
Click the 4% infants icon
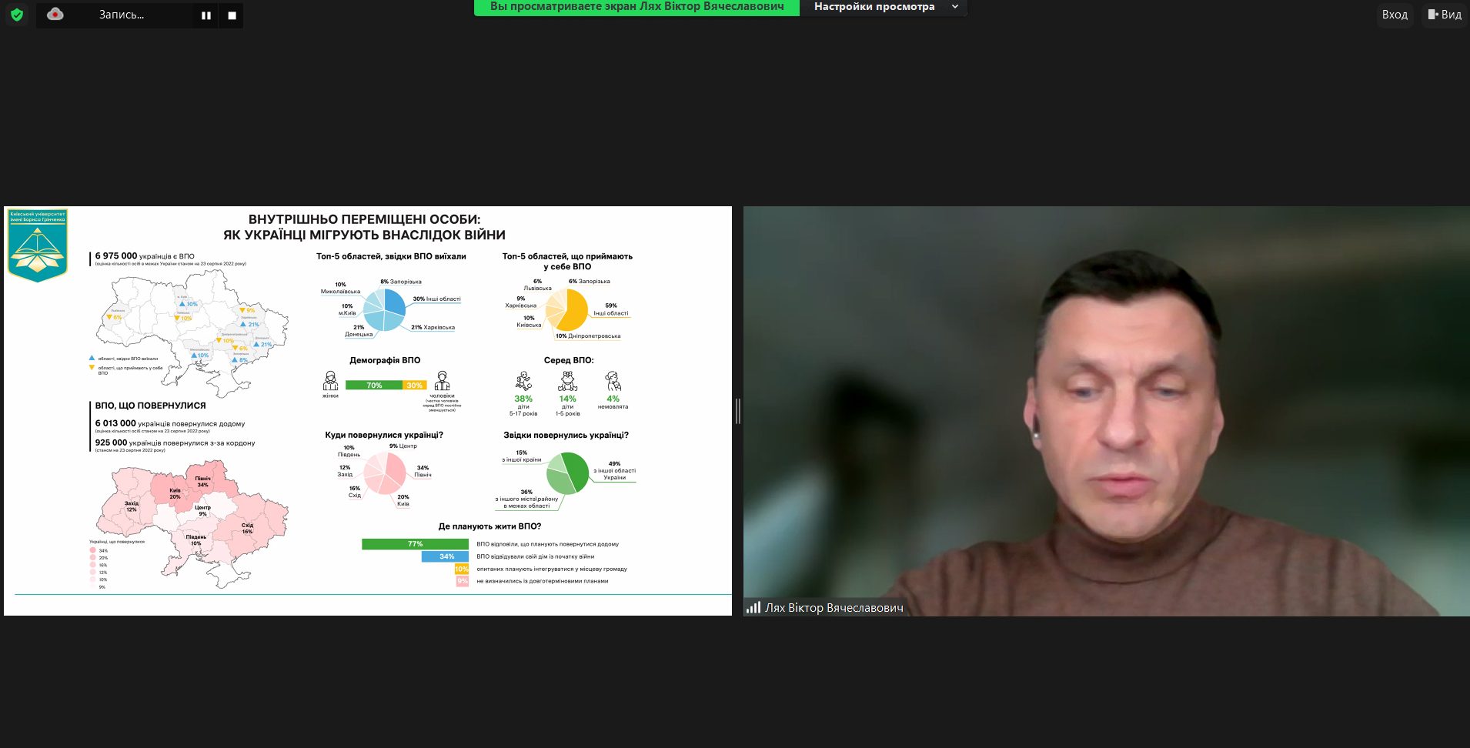[x=613, y=382]
